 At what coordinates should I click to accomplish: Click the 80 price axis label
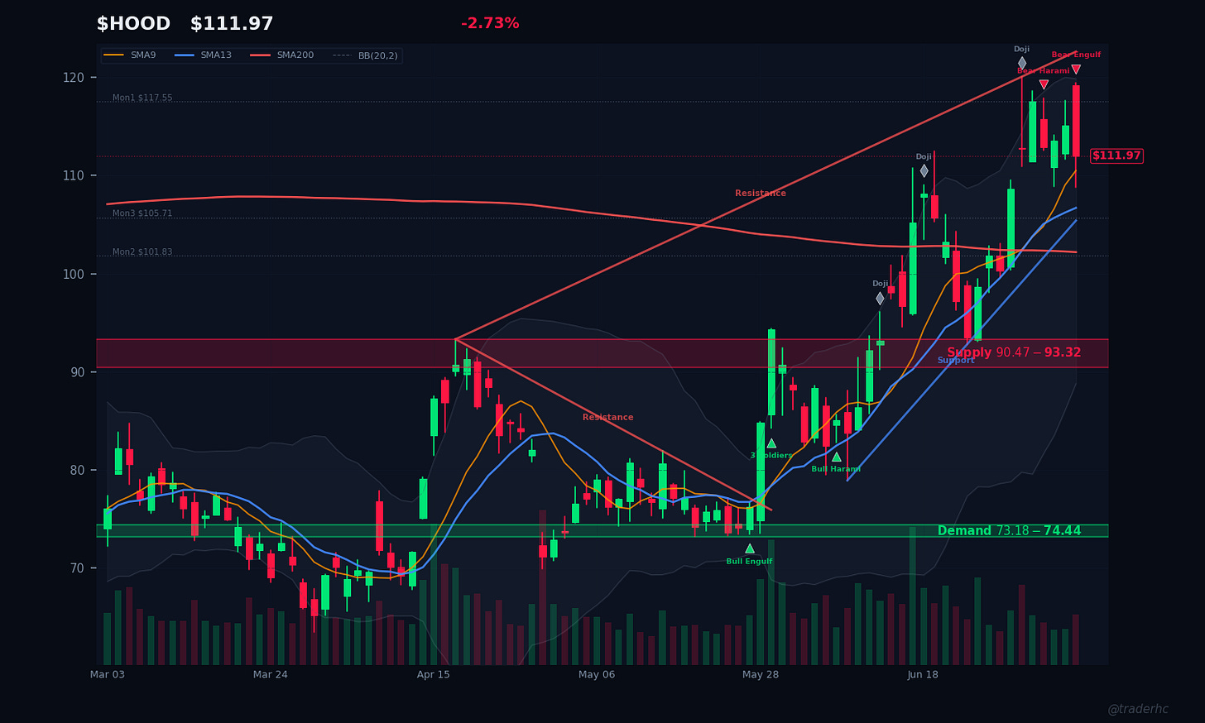tap(78, 470)
